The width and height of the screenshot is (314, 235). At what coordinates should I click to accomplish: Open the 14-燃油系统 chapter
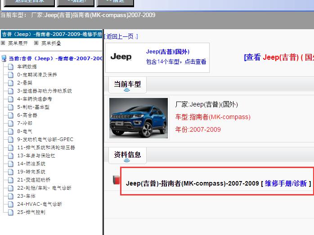31,164
